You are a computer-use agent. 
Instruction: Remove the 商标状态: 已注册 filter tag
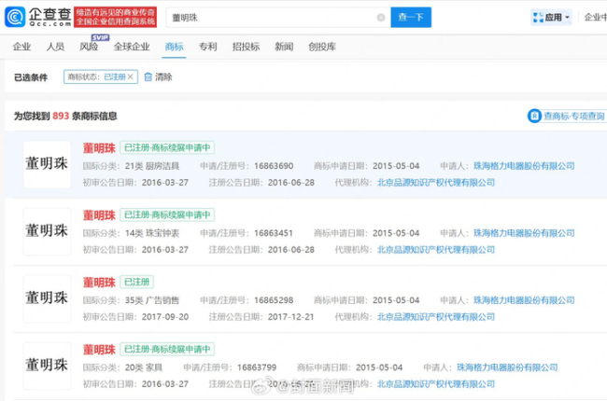[131, 77]
